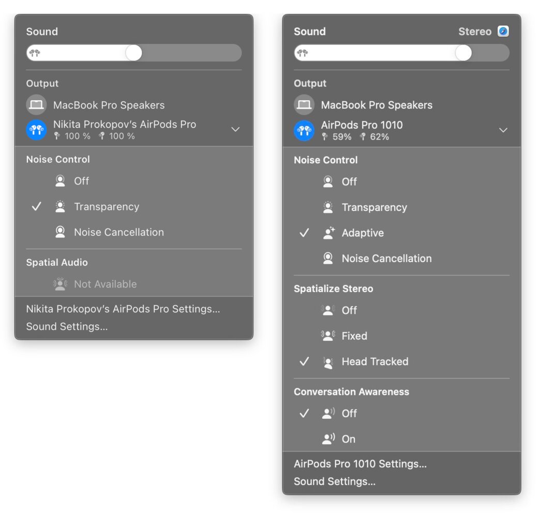The image size is (540, 517).
Task: Click the Adaptive person-with-sparkle icon
Action: (x=328, y=233)
